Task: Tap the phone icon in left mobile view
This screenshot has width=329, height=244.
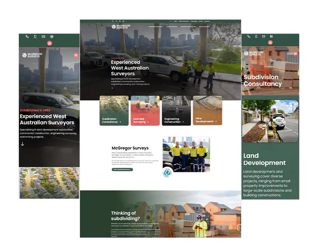Action: [x=27, y=37]
